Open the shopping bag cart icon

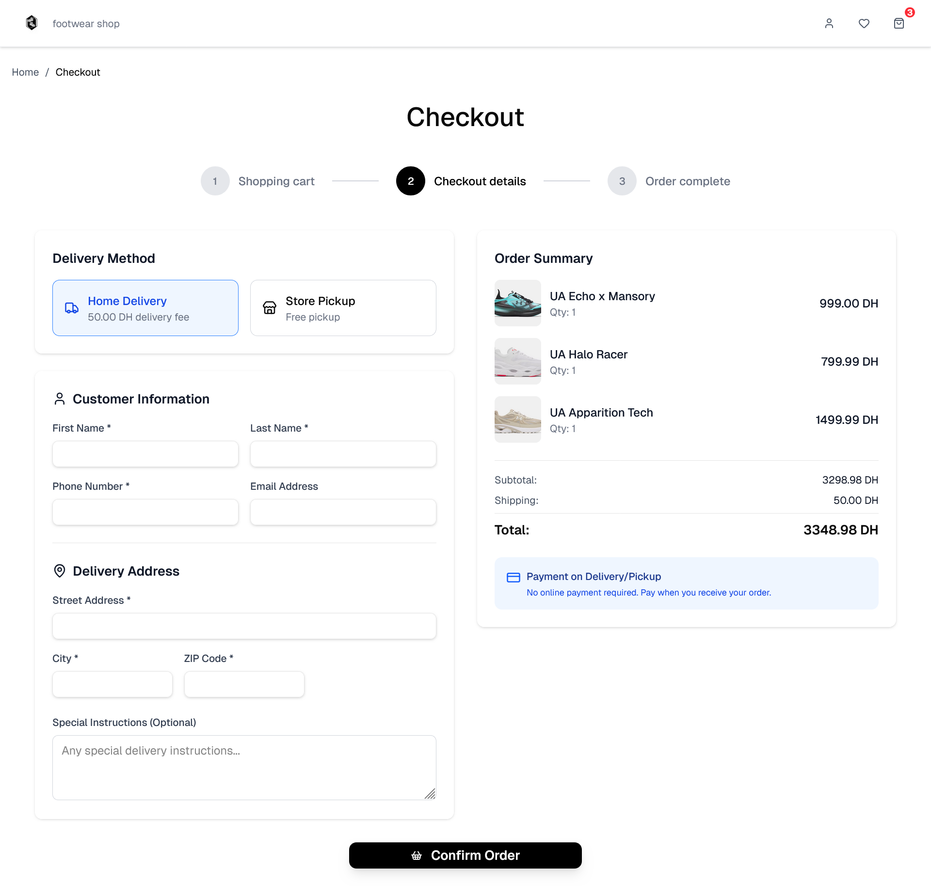pos(899,23)
